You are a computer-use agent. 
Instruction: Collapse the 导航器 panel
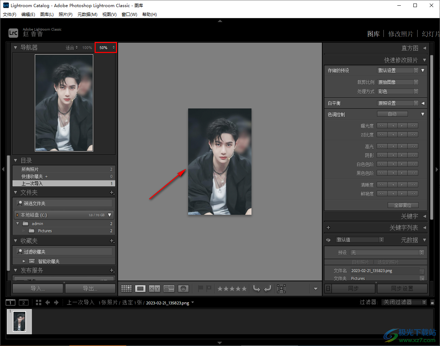click(15, 47)
